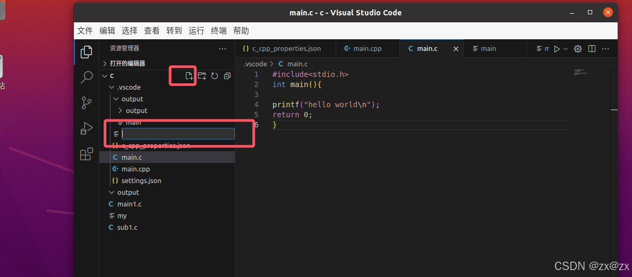Click the code minimap preview

click(581, 73)
